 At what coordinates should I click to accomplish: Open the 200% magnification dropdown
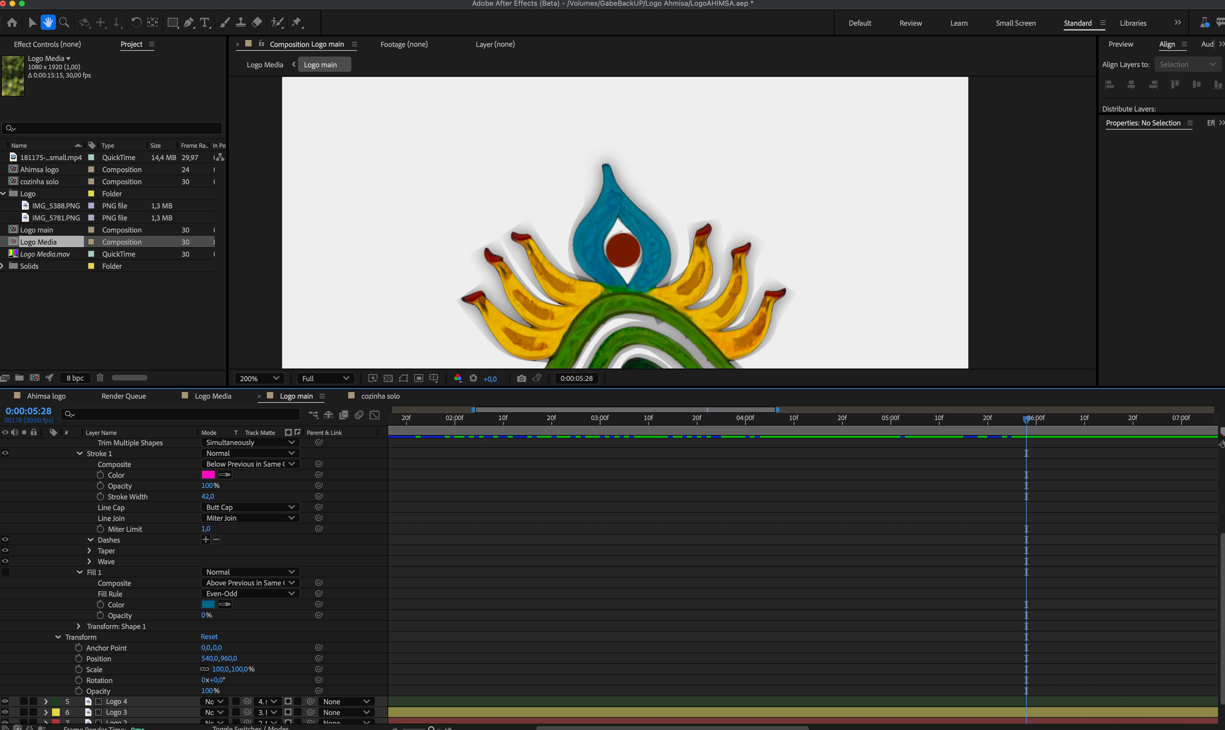pos(259,378)
